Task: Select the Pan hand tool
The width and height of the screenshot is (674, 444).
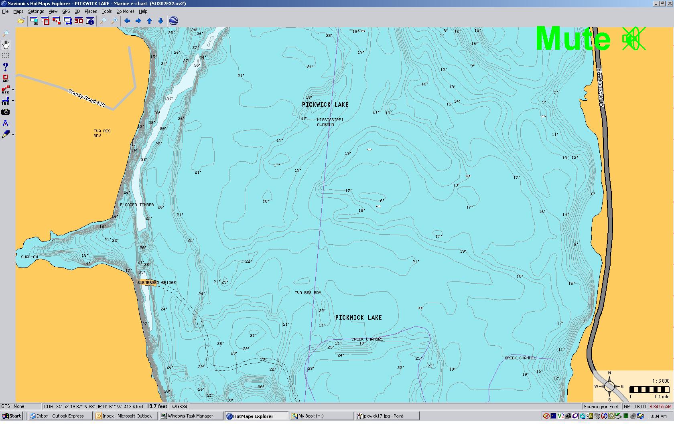Action: pyautogui.click(x=6, y=44)
